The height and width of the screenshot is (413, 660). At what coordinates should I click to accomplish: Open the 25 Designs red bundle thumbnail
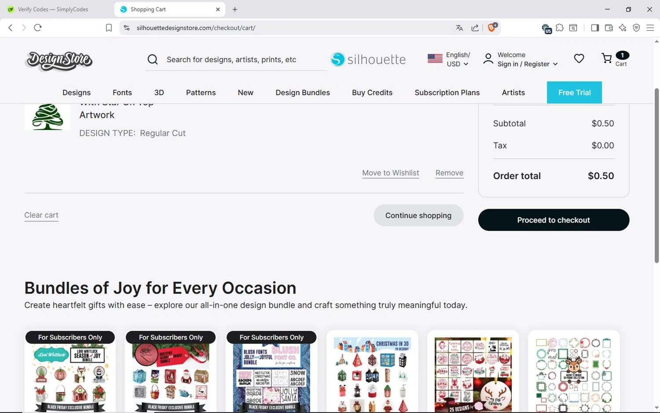click(x=473, y=372)
